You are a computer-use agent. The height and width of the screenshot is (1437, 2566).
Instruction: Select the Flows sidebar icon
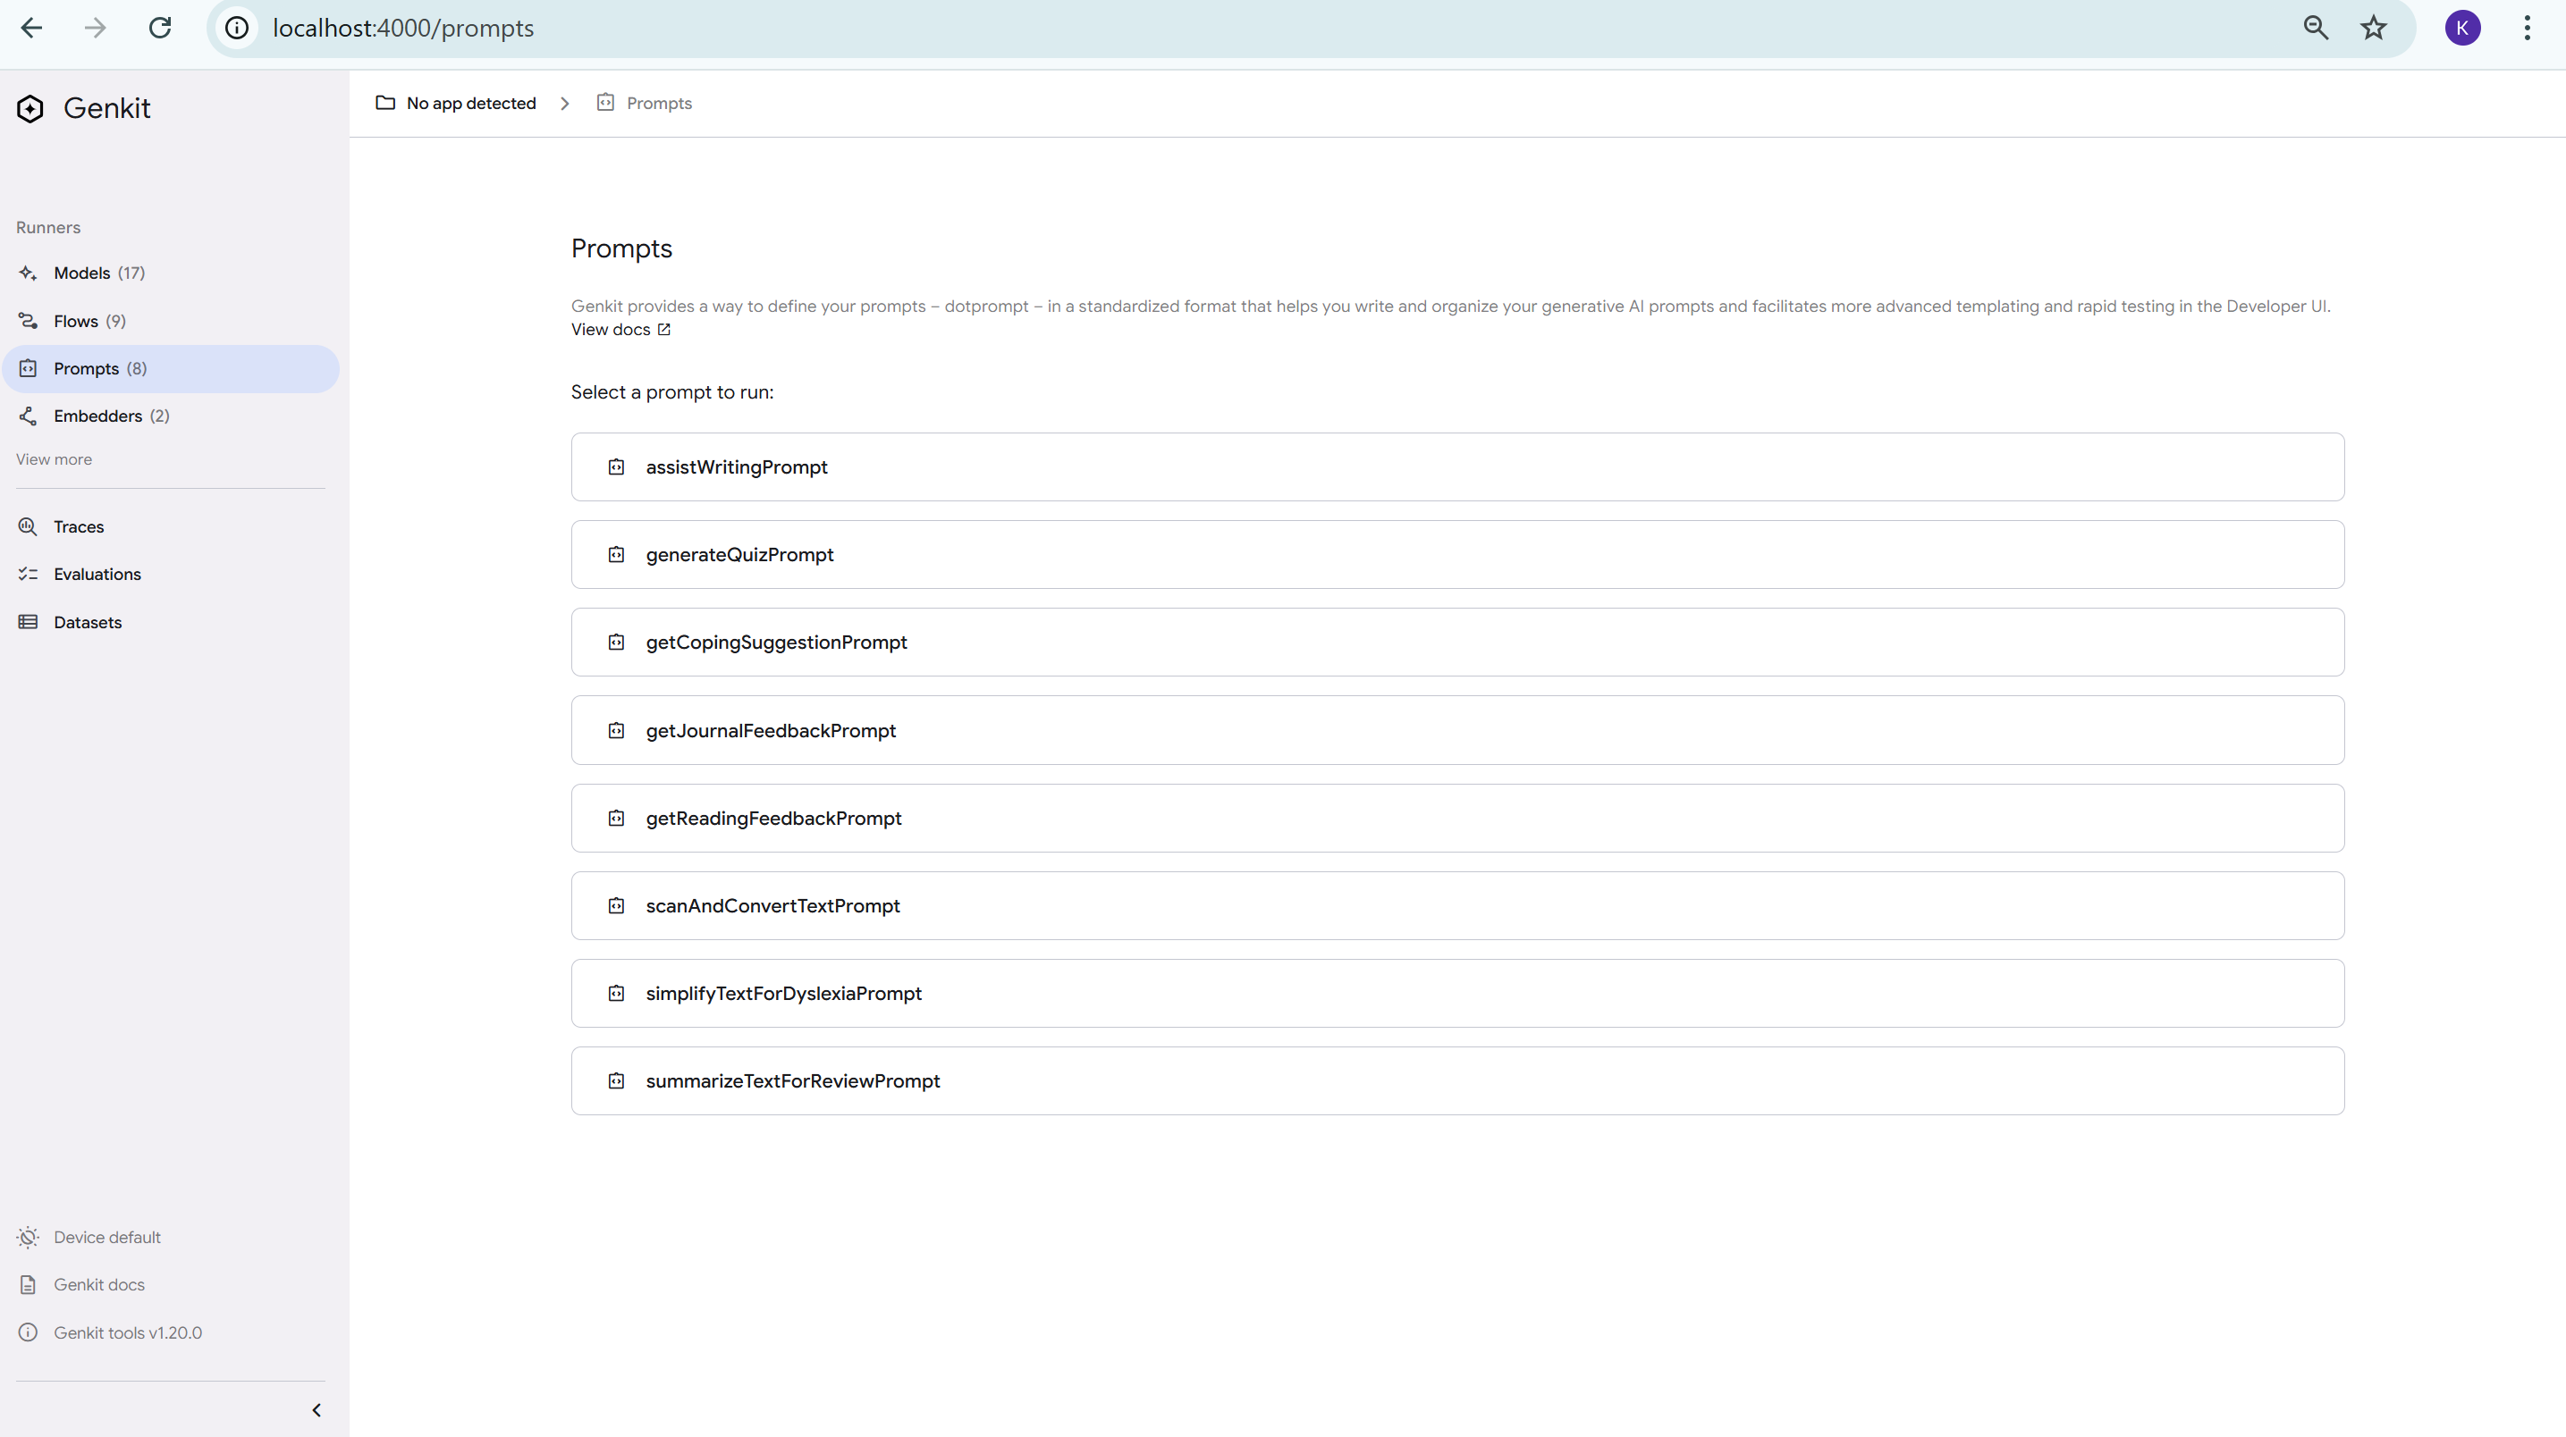(28, 321)
